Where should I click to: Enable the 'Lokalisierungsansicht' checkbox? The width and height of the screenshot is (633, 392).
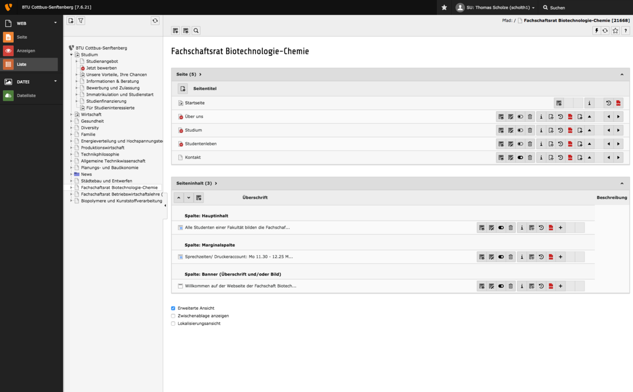pos(173,324)
